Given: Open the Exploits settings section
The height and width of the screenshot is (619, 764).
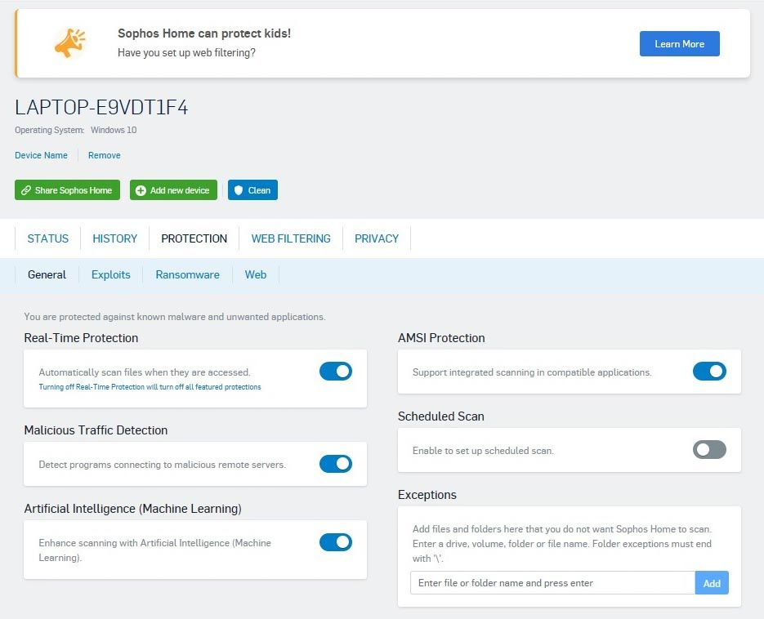Looking at the screenshot, I should click(110, 275).
